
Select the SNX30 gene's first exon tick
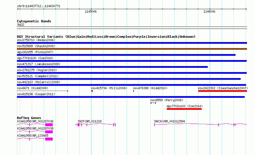(x=154, y=125)
